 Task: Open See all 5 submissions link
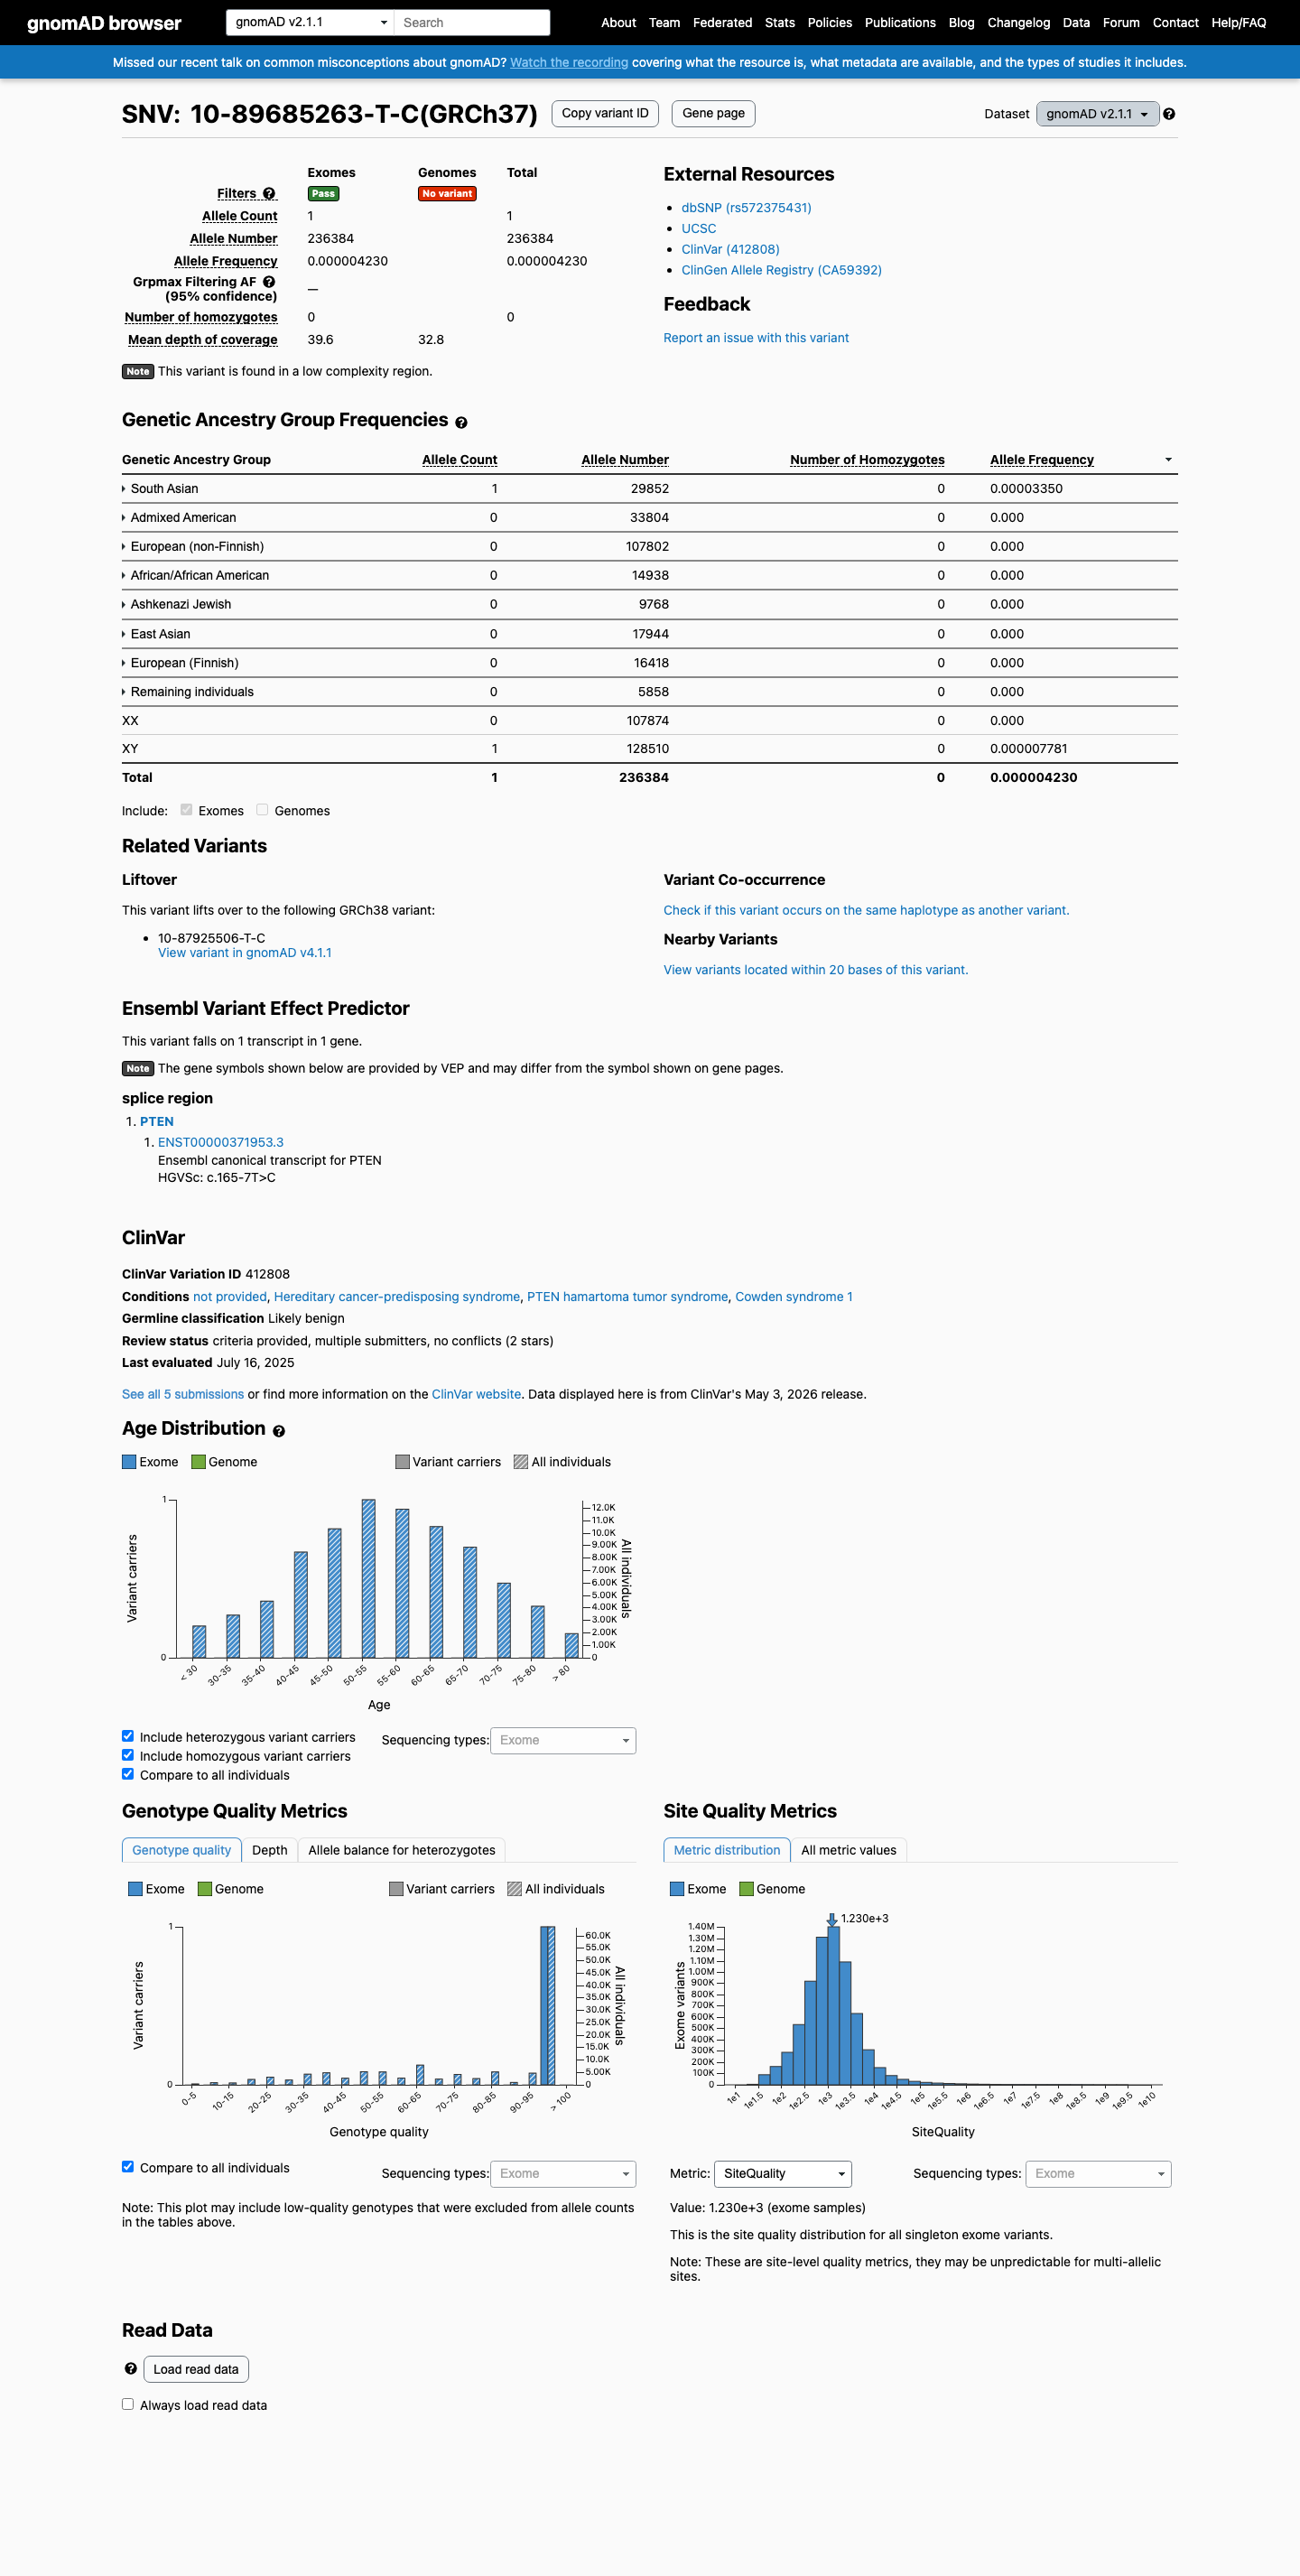[183, 1394]
